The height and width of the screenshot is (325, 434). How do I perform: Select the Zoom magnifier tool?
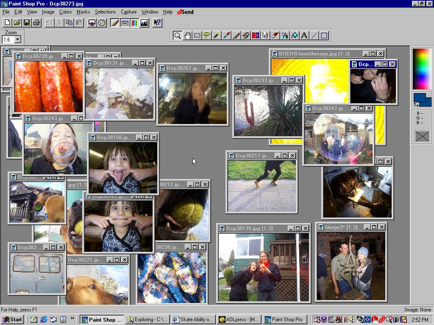coord(178,36)
